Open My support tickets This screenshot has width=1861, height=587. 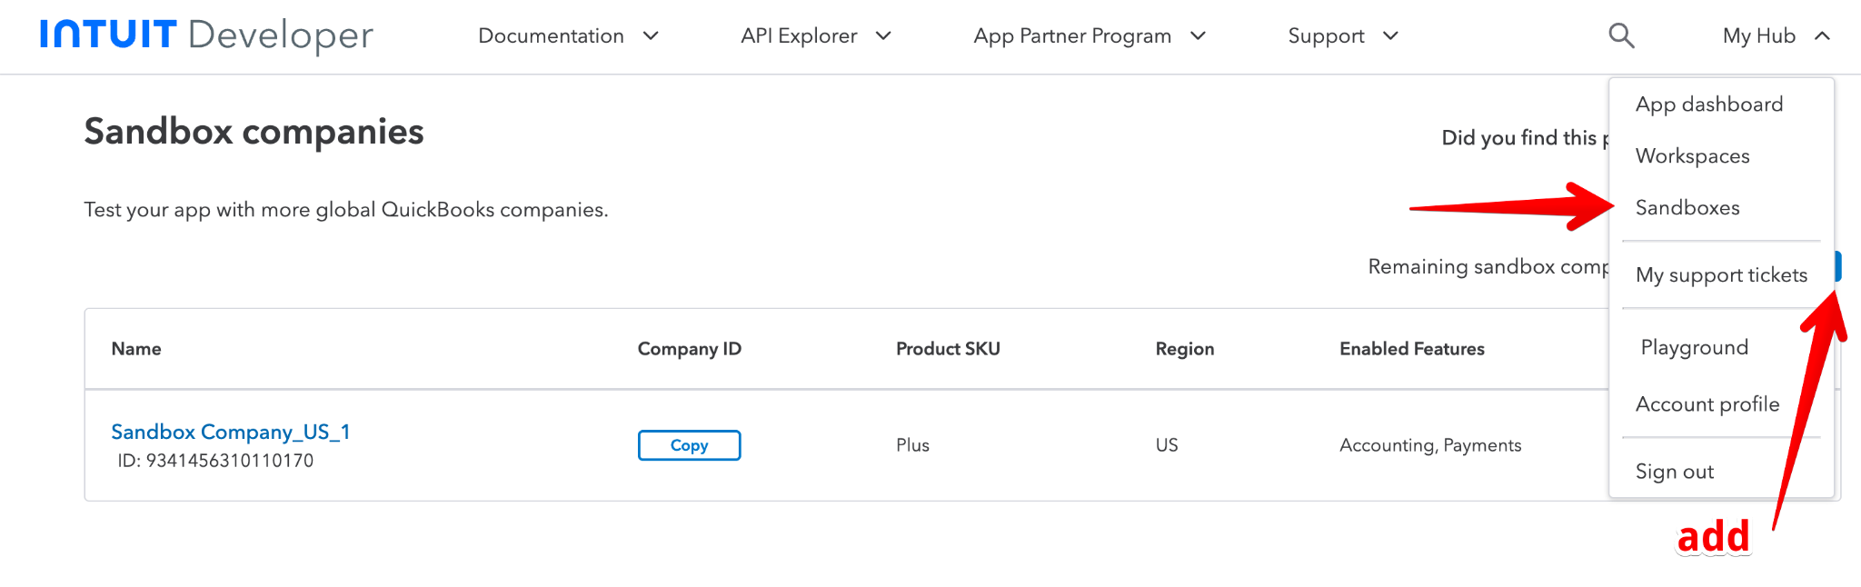pos(1721,275)
